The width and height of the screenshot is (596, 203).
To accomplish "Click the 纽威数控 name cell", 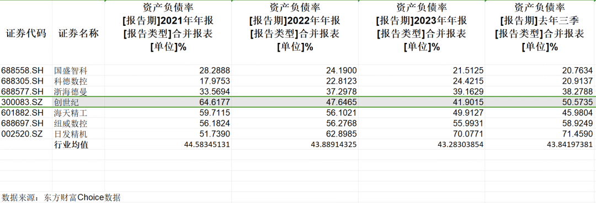I will 79,123.
